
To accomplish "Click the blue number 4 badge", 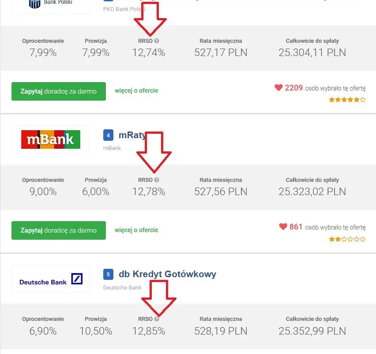I will pyautogui.click(x=108, y=135).
